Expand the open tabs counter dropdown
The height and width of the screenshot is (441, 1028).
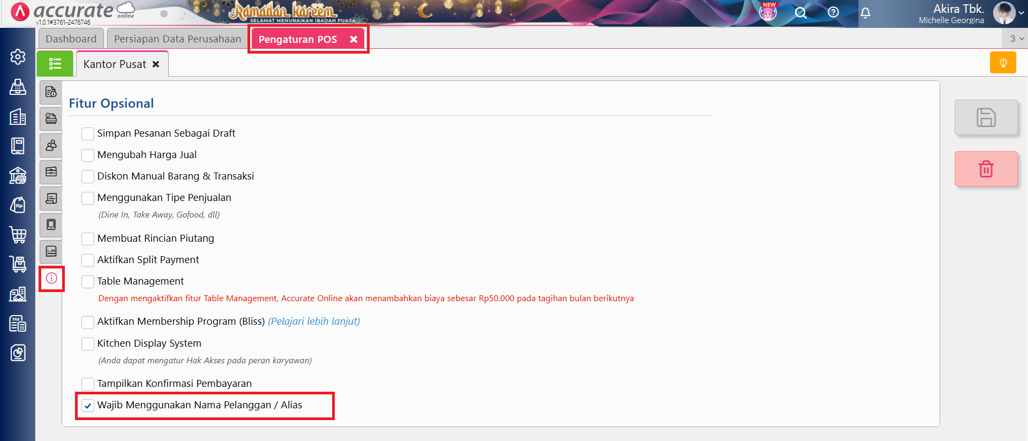(1016, 39)
